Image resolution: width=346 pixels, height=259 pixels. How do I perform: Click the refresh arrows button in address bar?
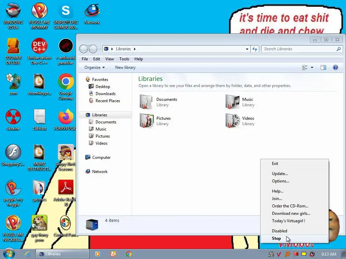(255, 49)
